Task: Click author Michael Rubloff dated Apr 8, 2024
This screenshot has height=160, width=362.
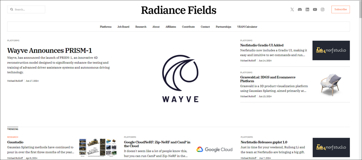Action: (x=15, y=158)
